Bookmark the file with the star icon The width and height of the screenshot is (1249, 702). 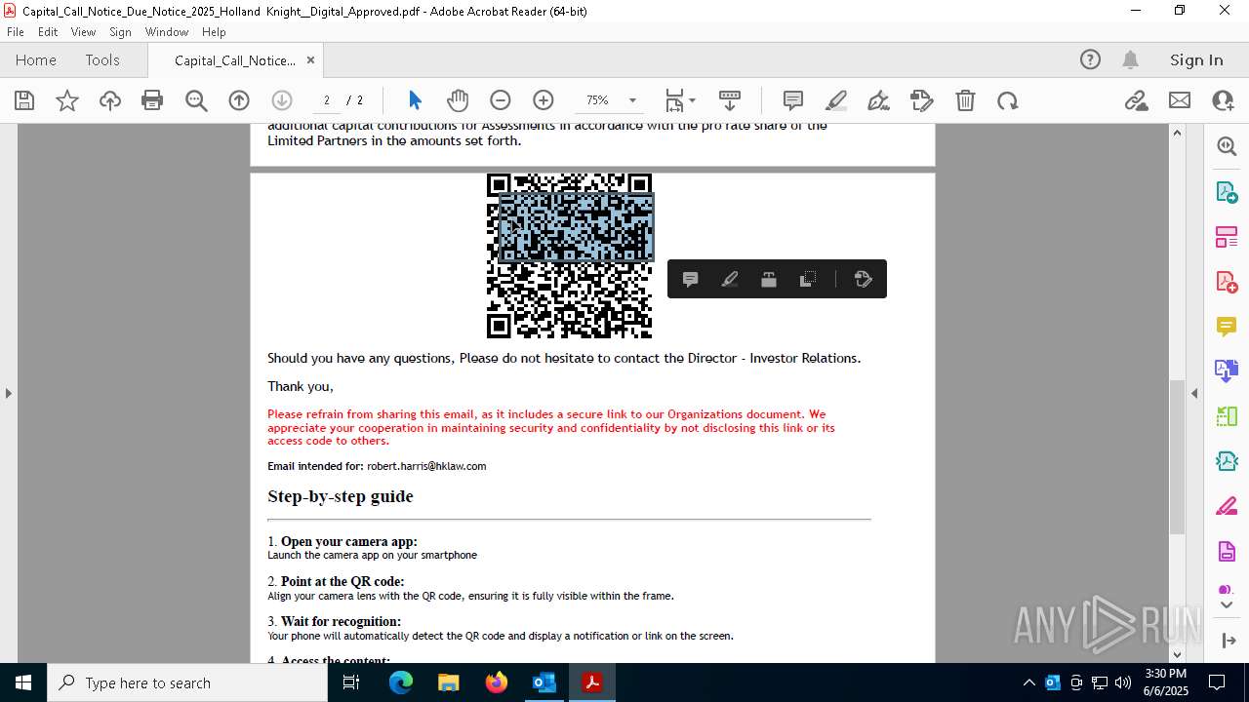pyautogui.click(x=67, y=100)
